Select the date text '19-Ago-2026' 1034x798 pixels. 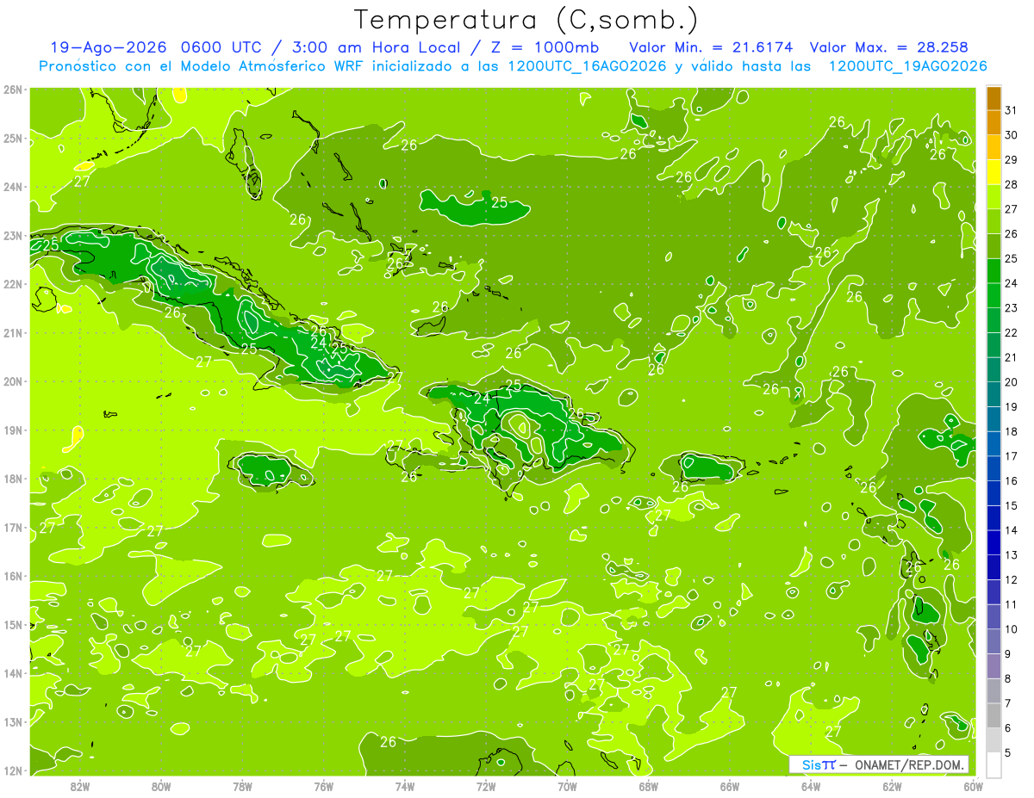click(x=109, y=47)
